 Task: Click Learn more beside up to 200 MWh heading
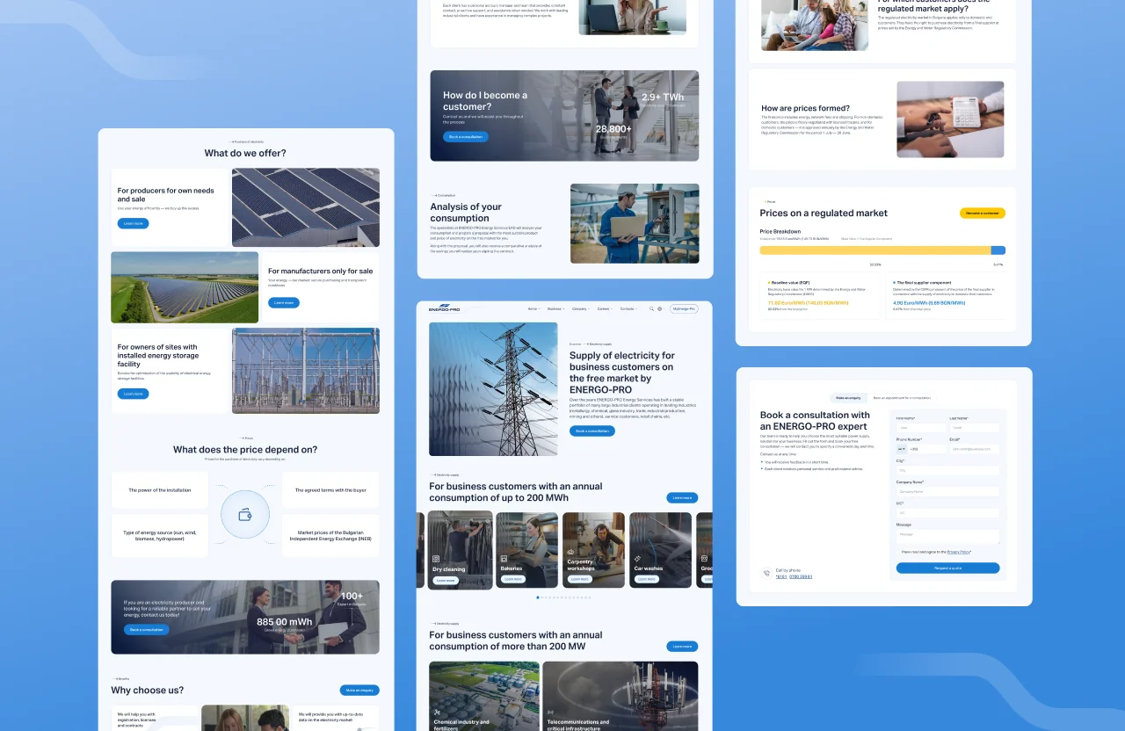pos(682,497)
